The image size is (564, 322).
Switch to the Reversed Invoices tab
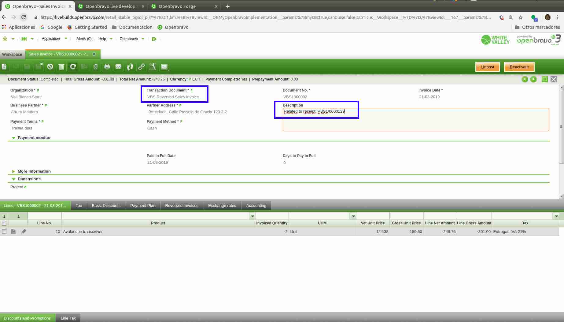tap(182, 206)
